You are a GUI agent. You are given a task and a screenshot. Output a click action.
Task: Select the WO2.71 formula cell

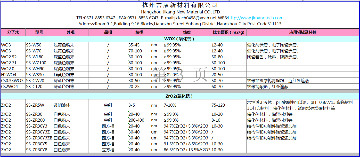[13, 63]
